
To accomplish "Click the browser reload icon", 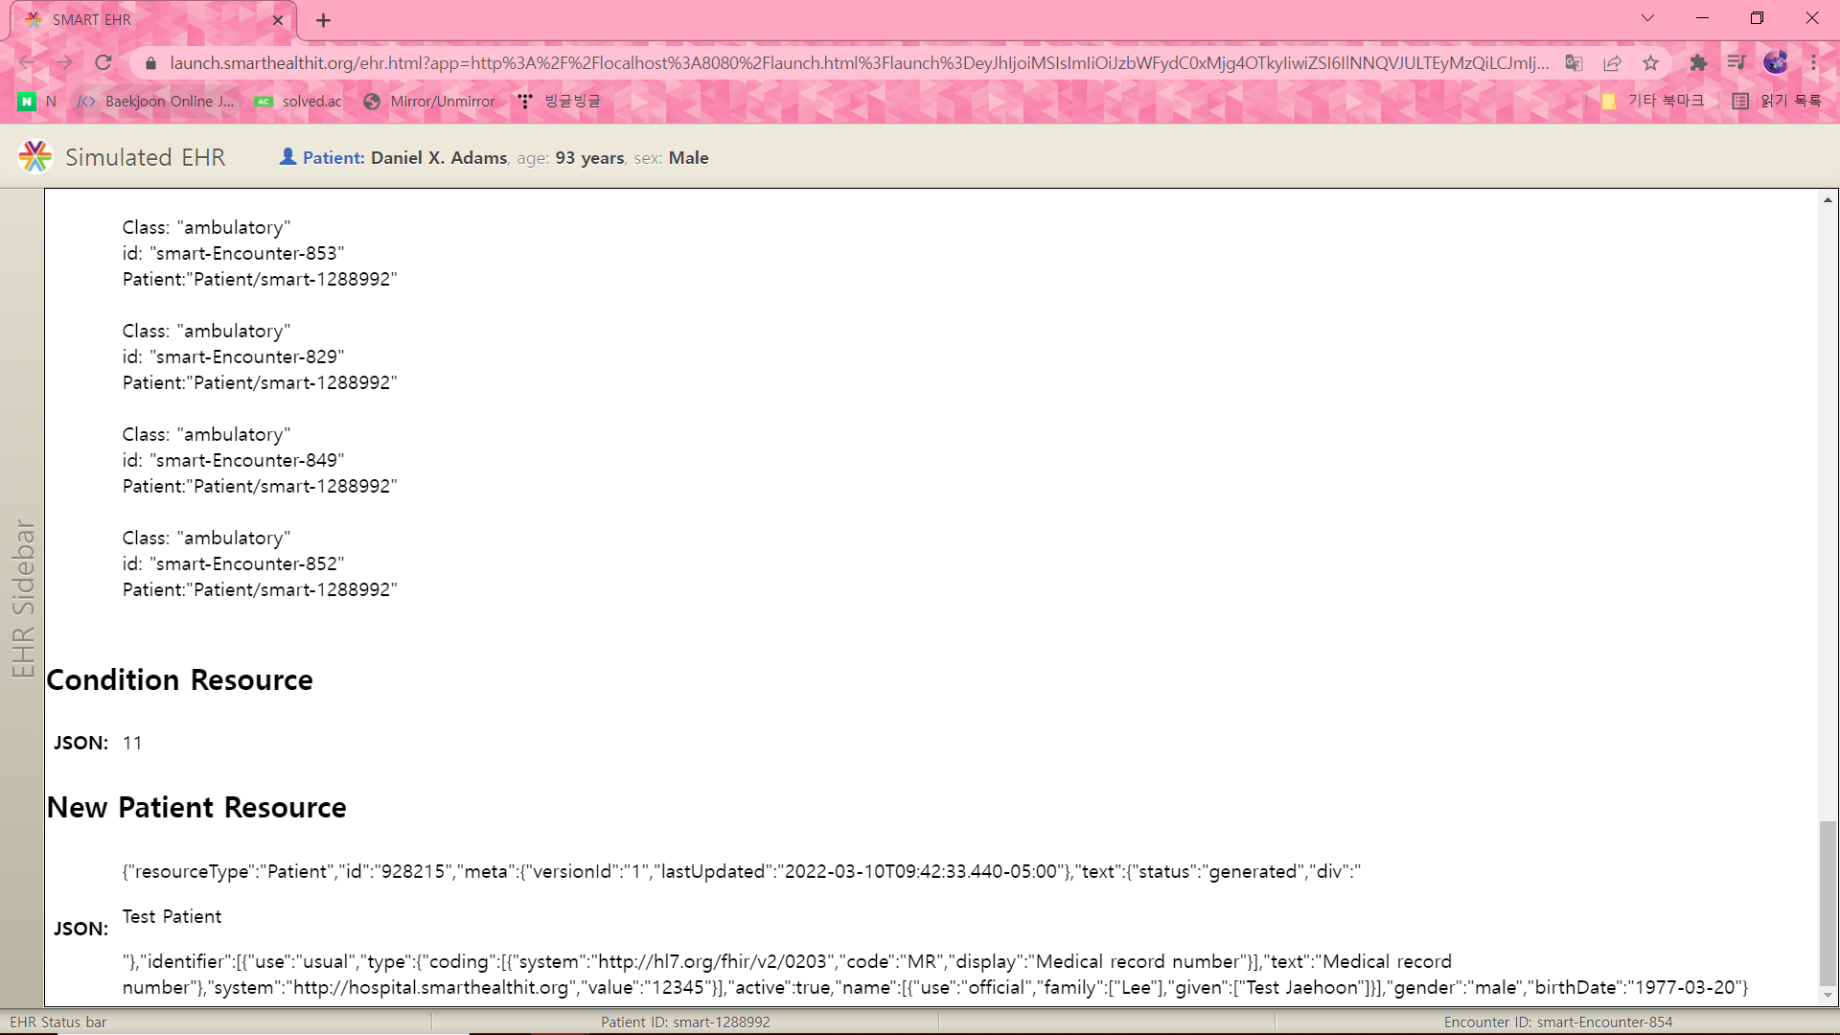I will point(103,63).
